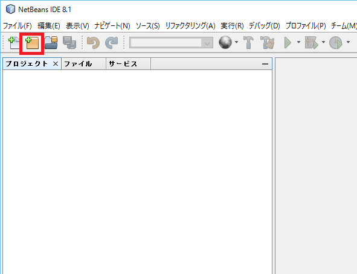
Task: Click the New File toolbar icon
Action: click(14, 43)
